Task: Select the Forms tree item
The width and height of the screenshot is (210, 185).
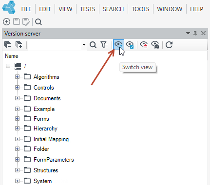Action: coord(41,119)
